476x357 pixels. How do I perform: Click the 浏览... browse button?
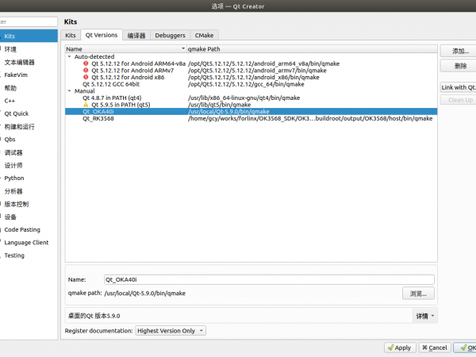click(417, 294)
